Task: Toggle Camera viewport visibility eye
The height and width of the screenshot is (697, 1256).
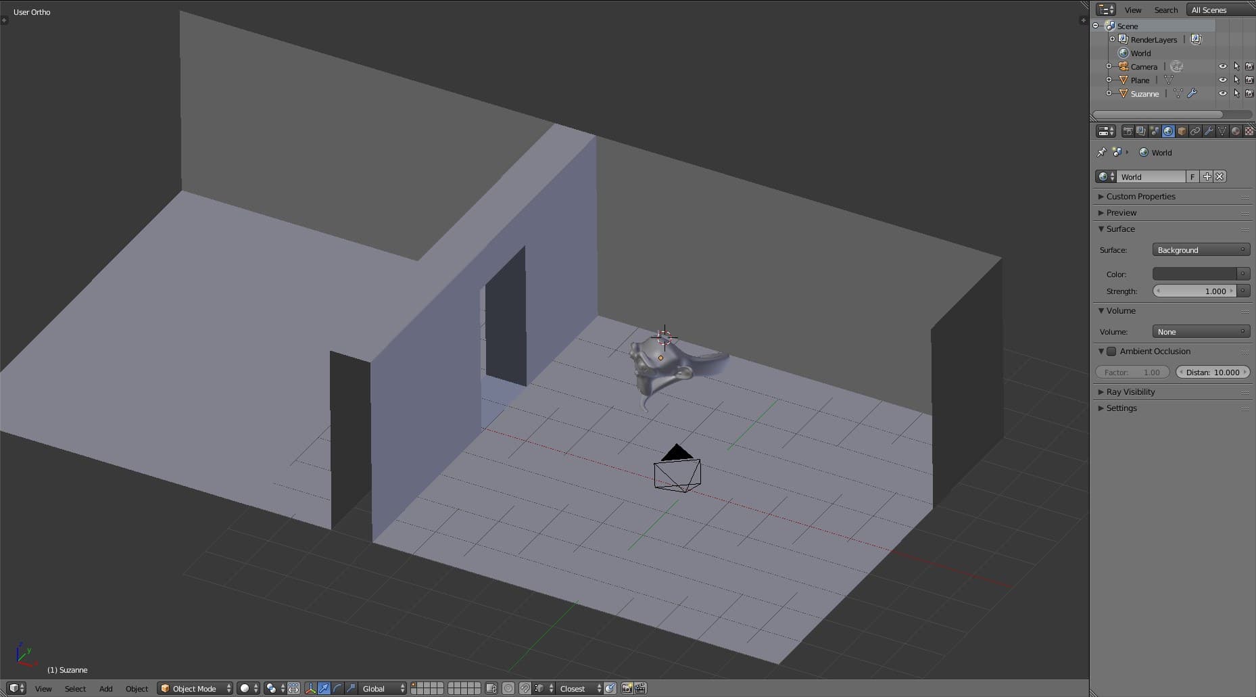Action: (1222, 66)
